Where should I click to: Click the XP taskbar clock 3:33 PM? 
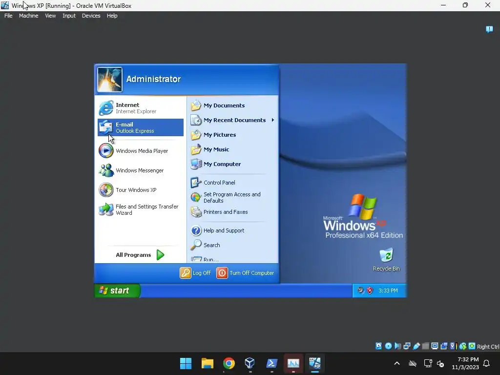click(x=388, y=291)
